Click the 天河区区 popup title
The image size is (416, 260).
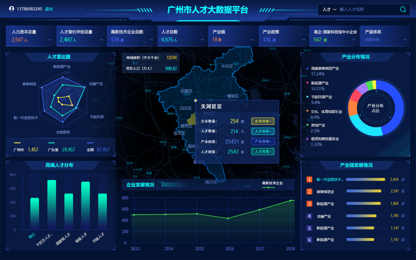[211, 106]
